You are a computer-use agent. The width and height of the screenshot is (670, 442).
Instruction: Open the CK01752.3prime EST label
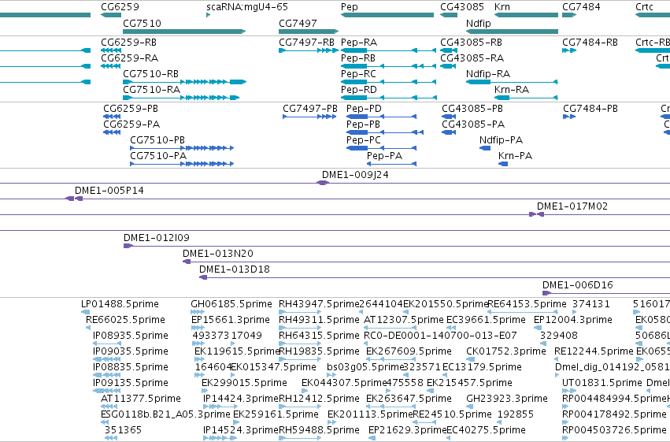pyautogui.click(x=506, y=351)
